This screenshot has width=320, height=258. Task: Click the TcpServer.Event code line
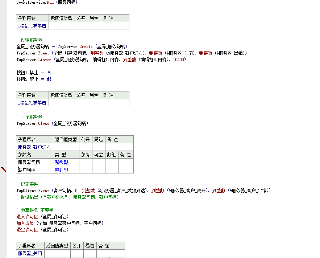[132, 53]
